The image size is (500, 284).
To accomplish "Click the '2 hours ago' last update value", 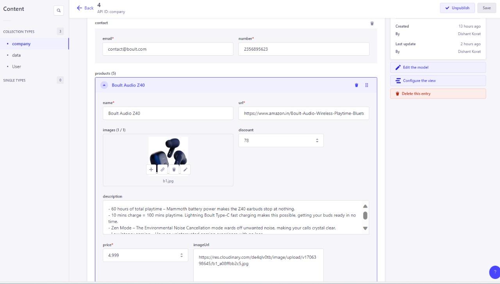I will coord(470,44).
